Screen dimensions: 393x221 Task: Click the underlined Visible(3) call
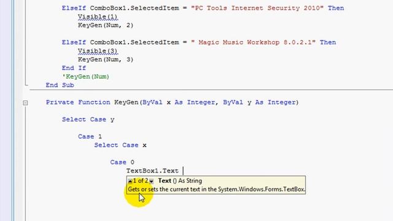point(98,51)
